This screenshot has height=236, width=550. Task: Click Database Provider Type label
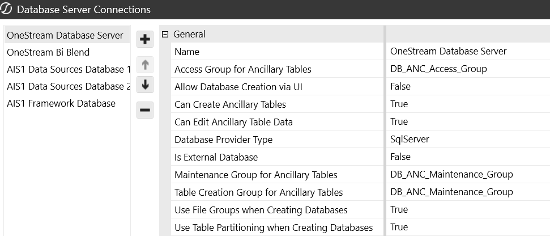(x=223, y=140)
